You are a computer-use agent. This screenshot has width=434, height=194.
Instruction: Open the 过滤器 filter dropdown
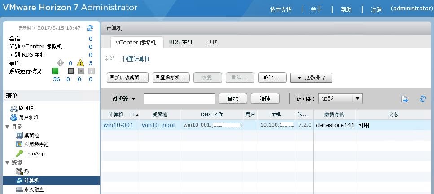tap(124, 99)
